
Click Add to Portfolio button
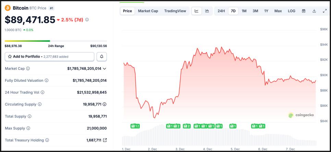pos(49,56)
